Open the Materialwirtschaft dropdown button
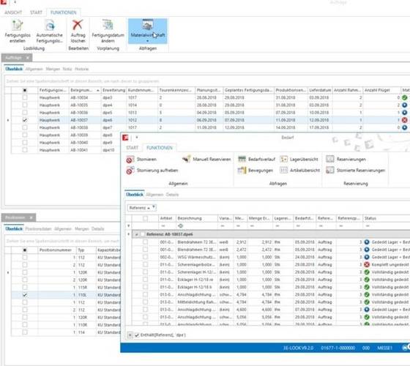The image size is (410, 366). coord(147,31)
